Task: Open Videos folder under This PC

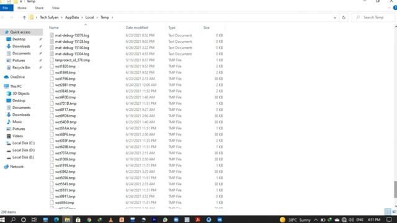Action: pos(17,136)
